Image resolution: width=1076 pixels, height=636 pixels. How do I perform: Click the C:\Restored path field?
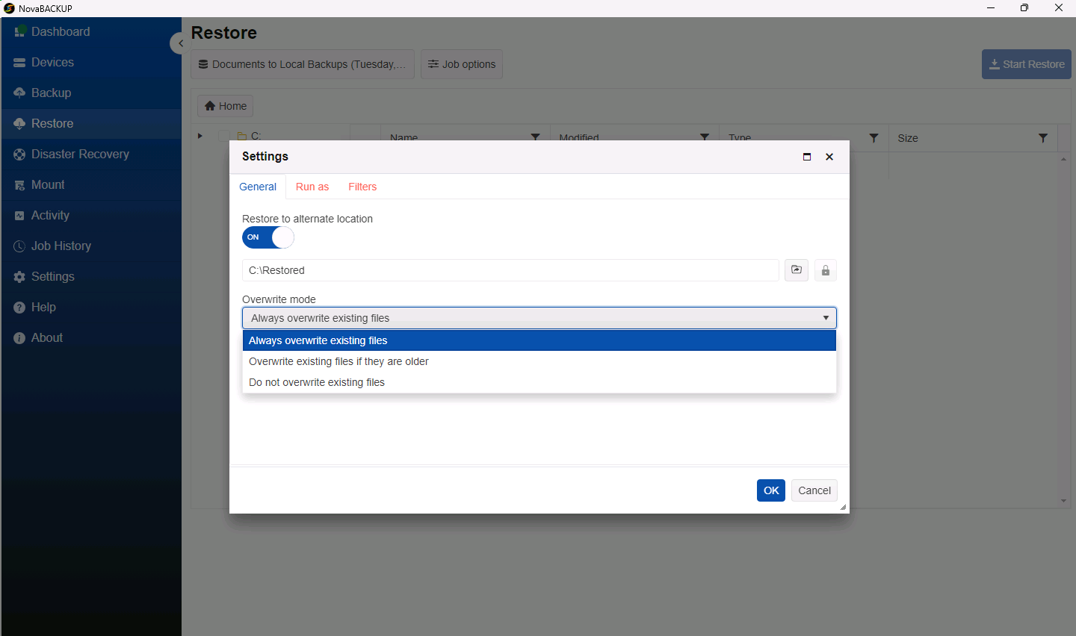pos(510,270)
